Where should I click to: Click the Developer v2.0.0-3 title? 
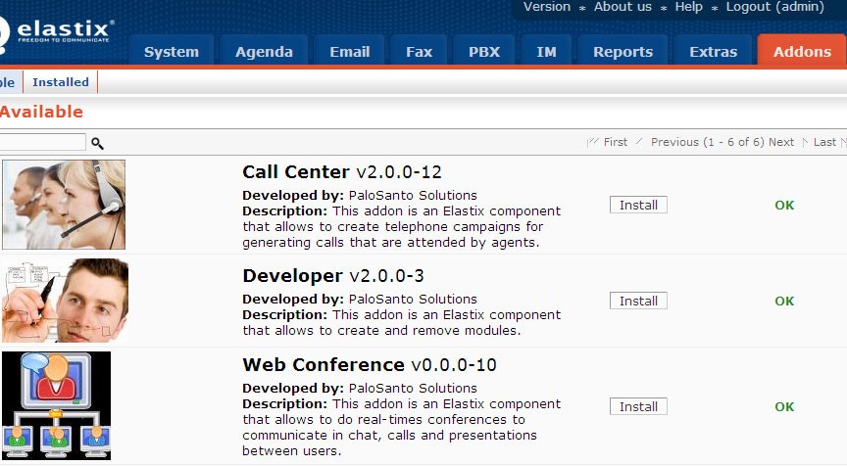tap(333, 276)
